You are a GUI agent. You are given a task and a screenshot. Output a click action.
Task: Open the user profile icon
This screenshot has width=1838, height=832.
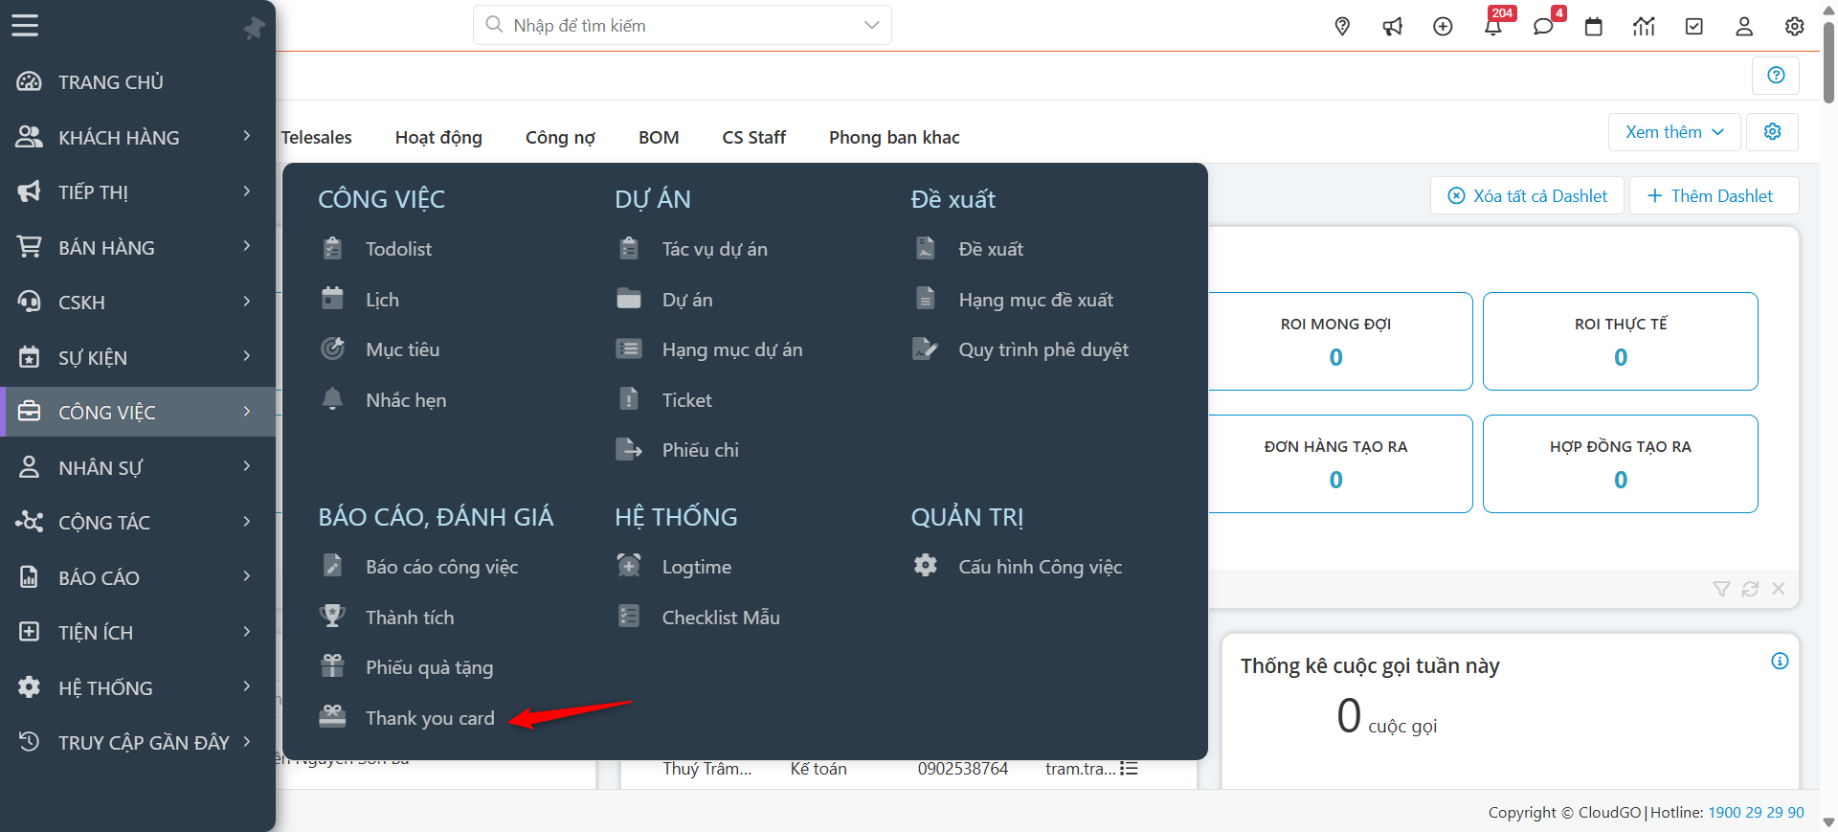pyautogui.click(x=1744, y=26)
